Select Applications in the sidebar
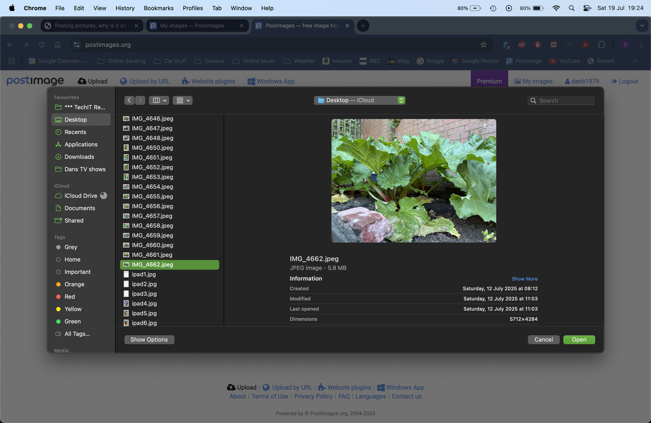 81,144
